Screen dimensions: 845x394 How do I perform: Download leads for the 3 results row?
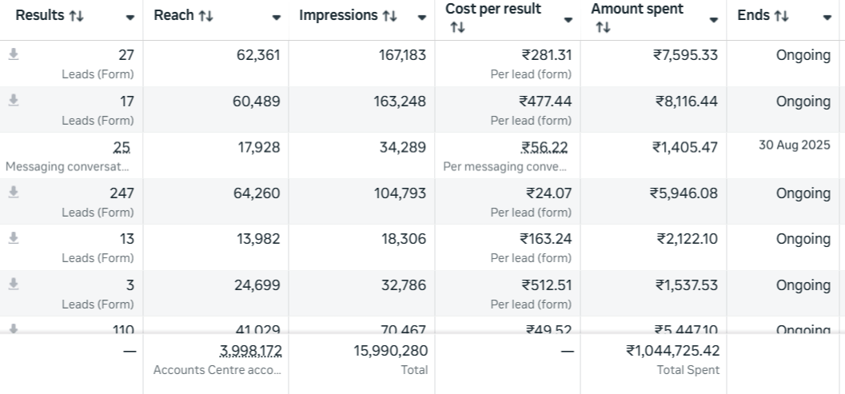pos(14,285)
